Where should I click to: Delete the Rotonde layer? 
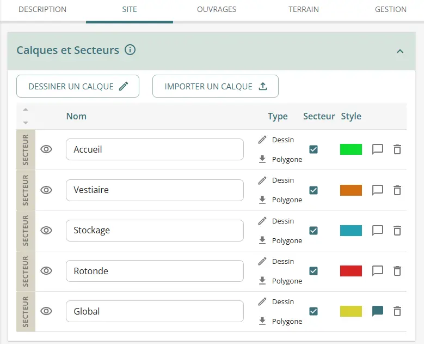pos(397,271)
